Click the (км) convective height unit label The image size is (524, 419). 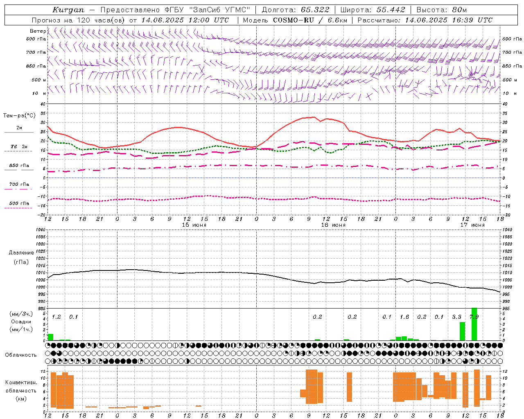point(21,399)
